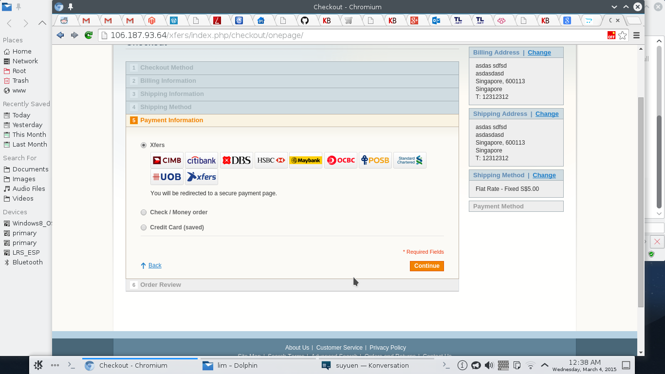Choose Credit Card (saved) radio option

pos(144,227)
